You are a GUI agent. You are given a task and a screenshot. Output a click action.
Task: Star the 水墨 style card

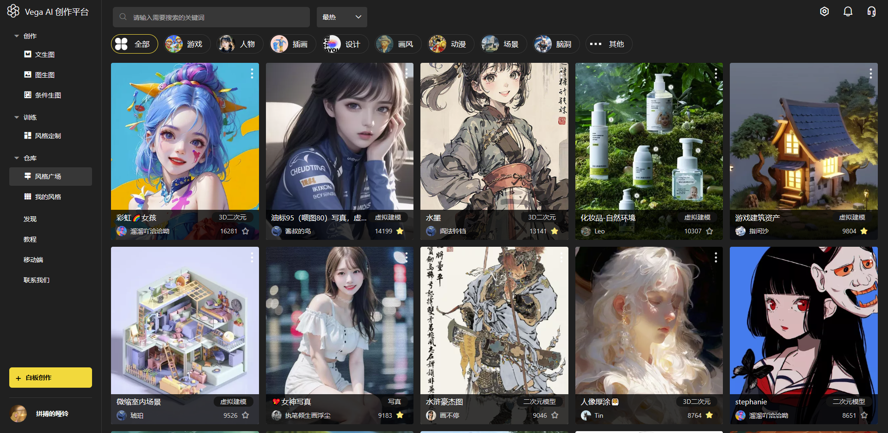click(555, 231)
